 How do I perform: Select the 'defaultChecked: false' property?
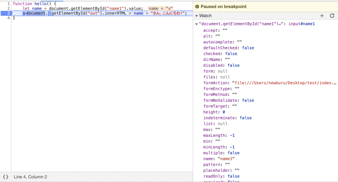(x=228, y=48)
